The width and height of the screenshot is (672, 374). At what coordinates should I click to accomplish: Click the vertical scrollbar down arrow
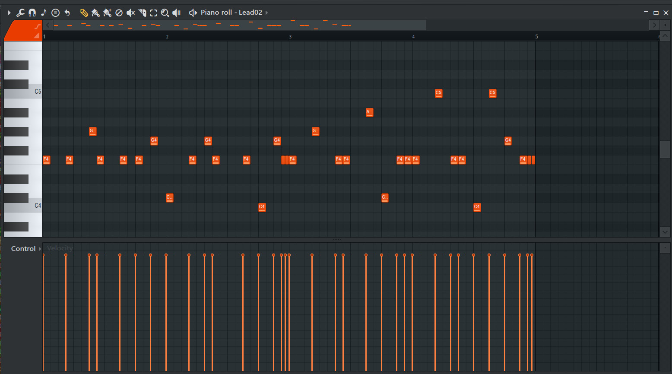pos(665,232)
